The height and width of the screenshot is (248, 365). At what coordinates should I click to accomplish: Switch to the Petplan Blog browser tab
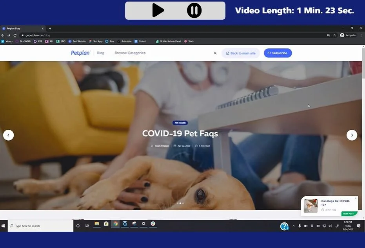pos(22,28)
